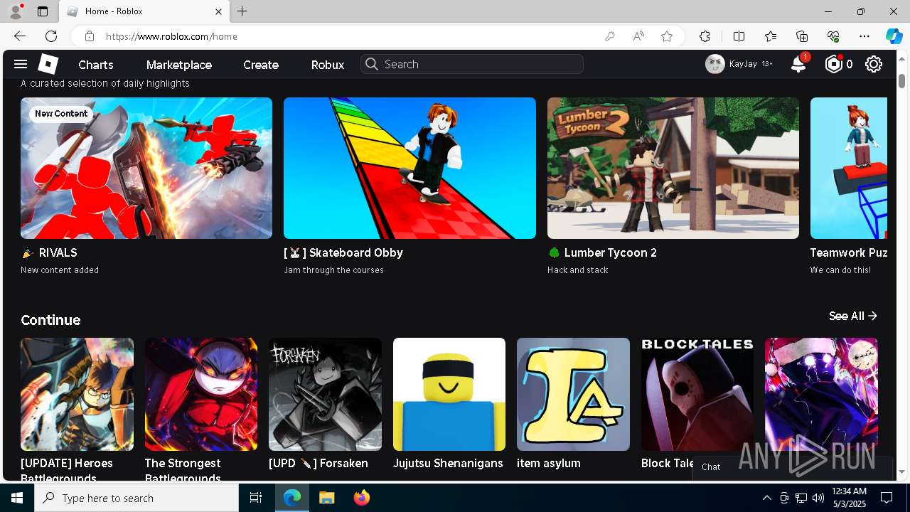Open the Teamwork Puzzles thumbnail
This screenshot has height=512, width=910.
point(849,168)
